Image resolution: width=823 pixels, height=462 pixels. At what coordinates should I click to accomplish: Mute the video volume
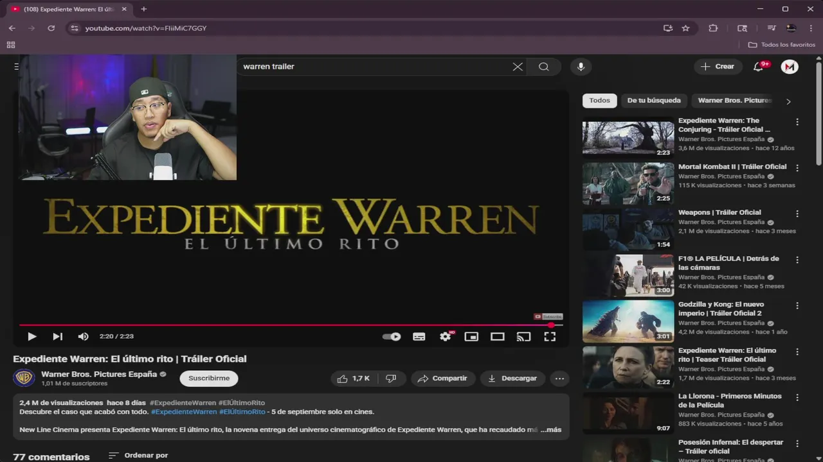coord(83,336)
